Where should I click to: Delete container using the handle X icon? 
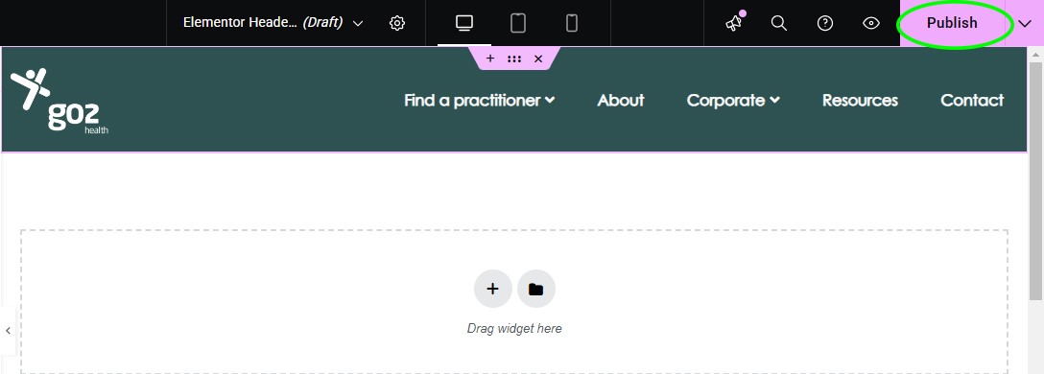(x=538, y=58)
